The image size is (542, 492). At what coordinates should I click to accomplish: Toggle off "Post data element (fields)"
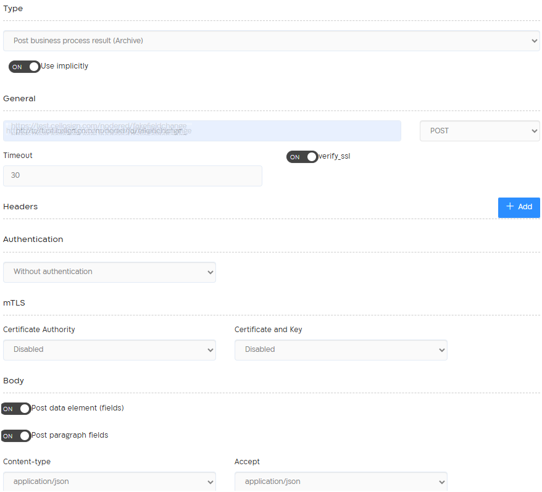coord(15,409)
